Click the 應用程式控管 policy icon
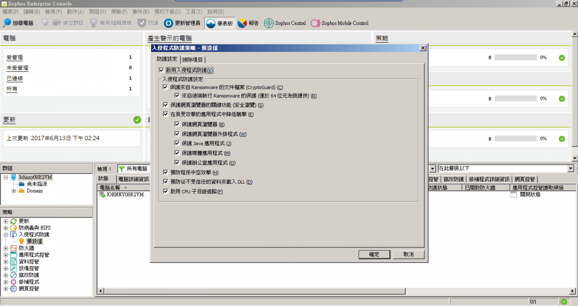The width and height of the screenshot is (578, 306). coord(14,255)
